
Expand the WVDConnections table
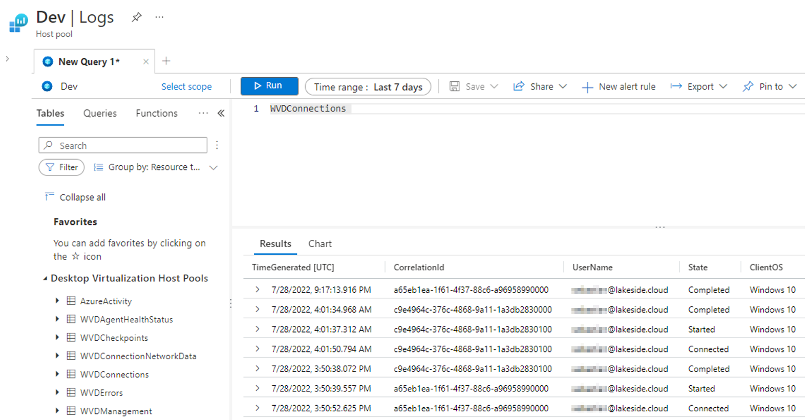pyautogui.click(x=57, y=374)
